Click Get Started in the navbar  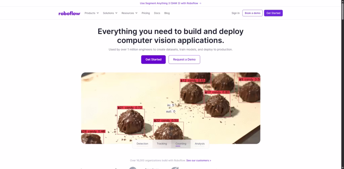coord(273,13)
